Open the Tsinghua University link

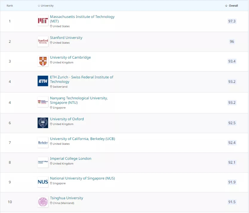(x=66, y=198)
